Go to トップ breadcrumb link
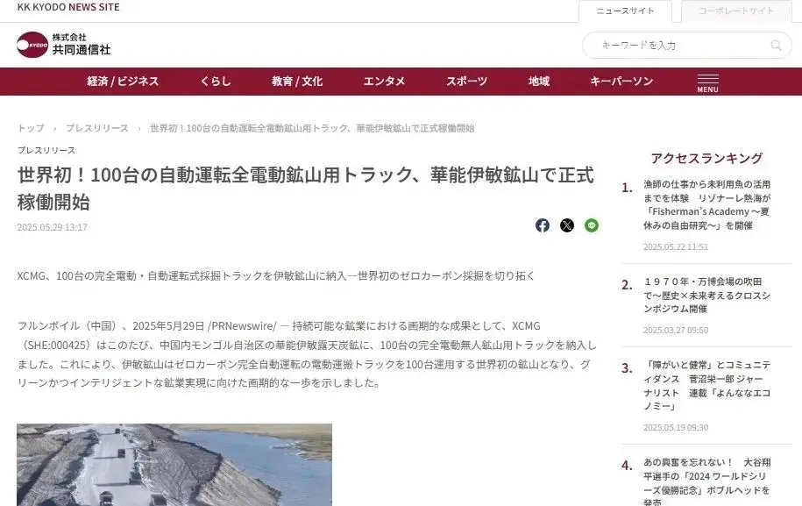 click(x=31, y=128)
